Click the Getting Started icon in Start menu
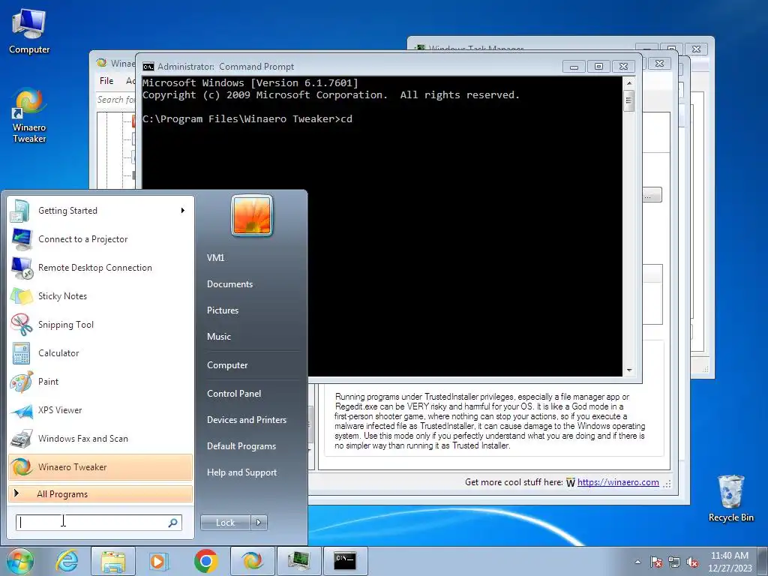Screen dimensions: 768x576 coord(20,211)
